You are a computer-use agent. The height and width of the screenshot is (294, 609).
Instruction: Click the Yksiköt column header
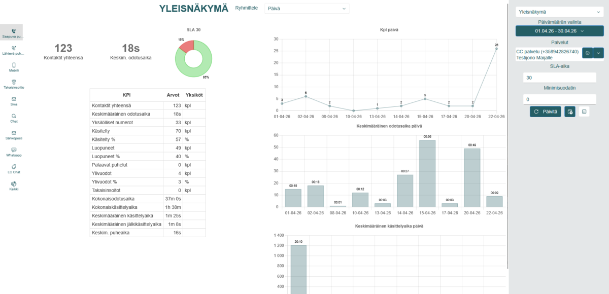[x=194, y=95]
